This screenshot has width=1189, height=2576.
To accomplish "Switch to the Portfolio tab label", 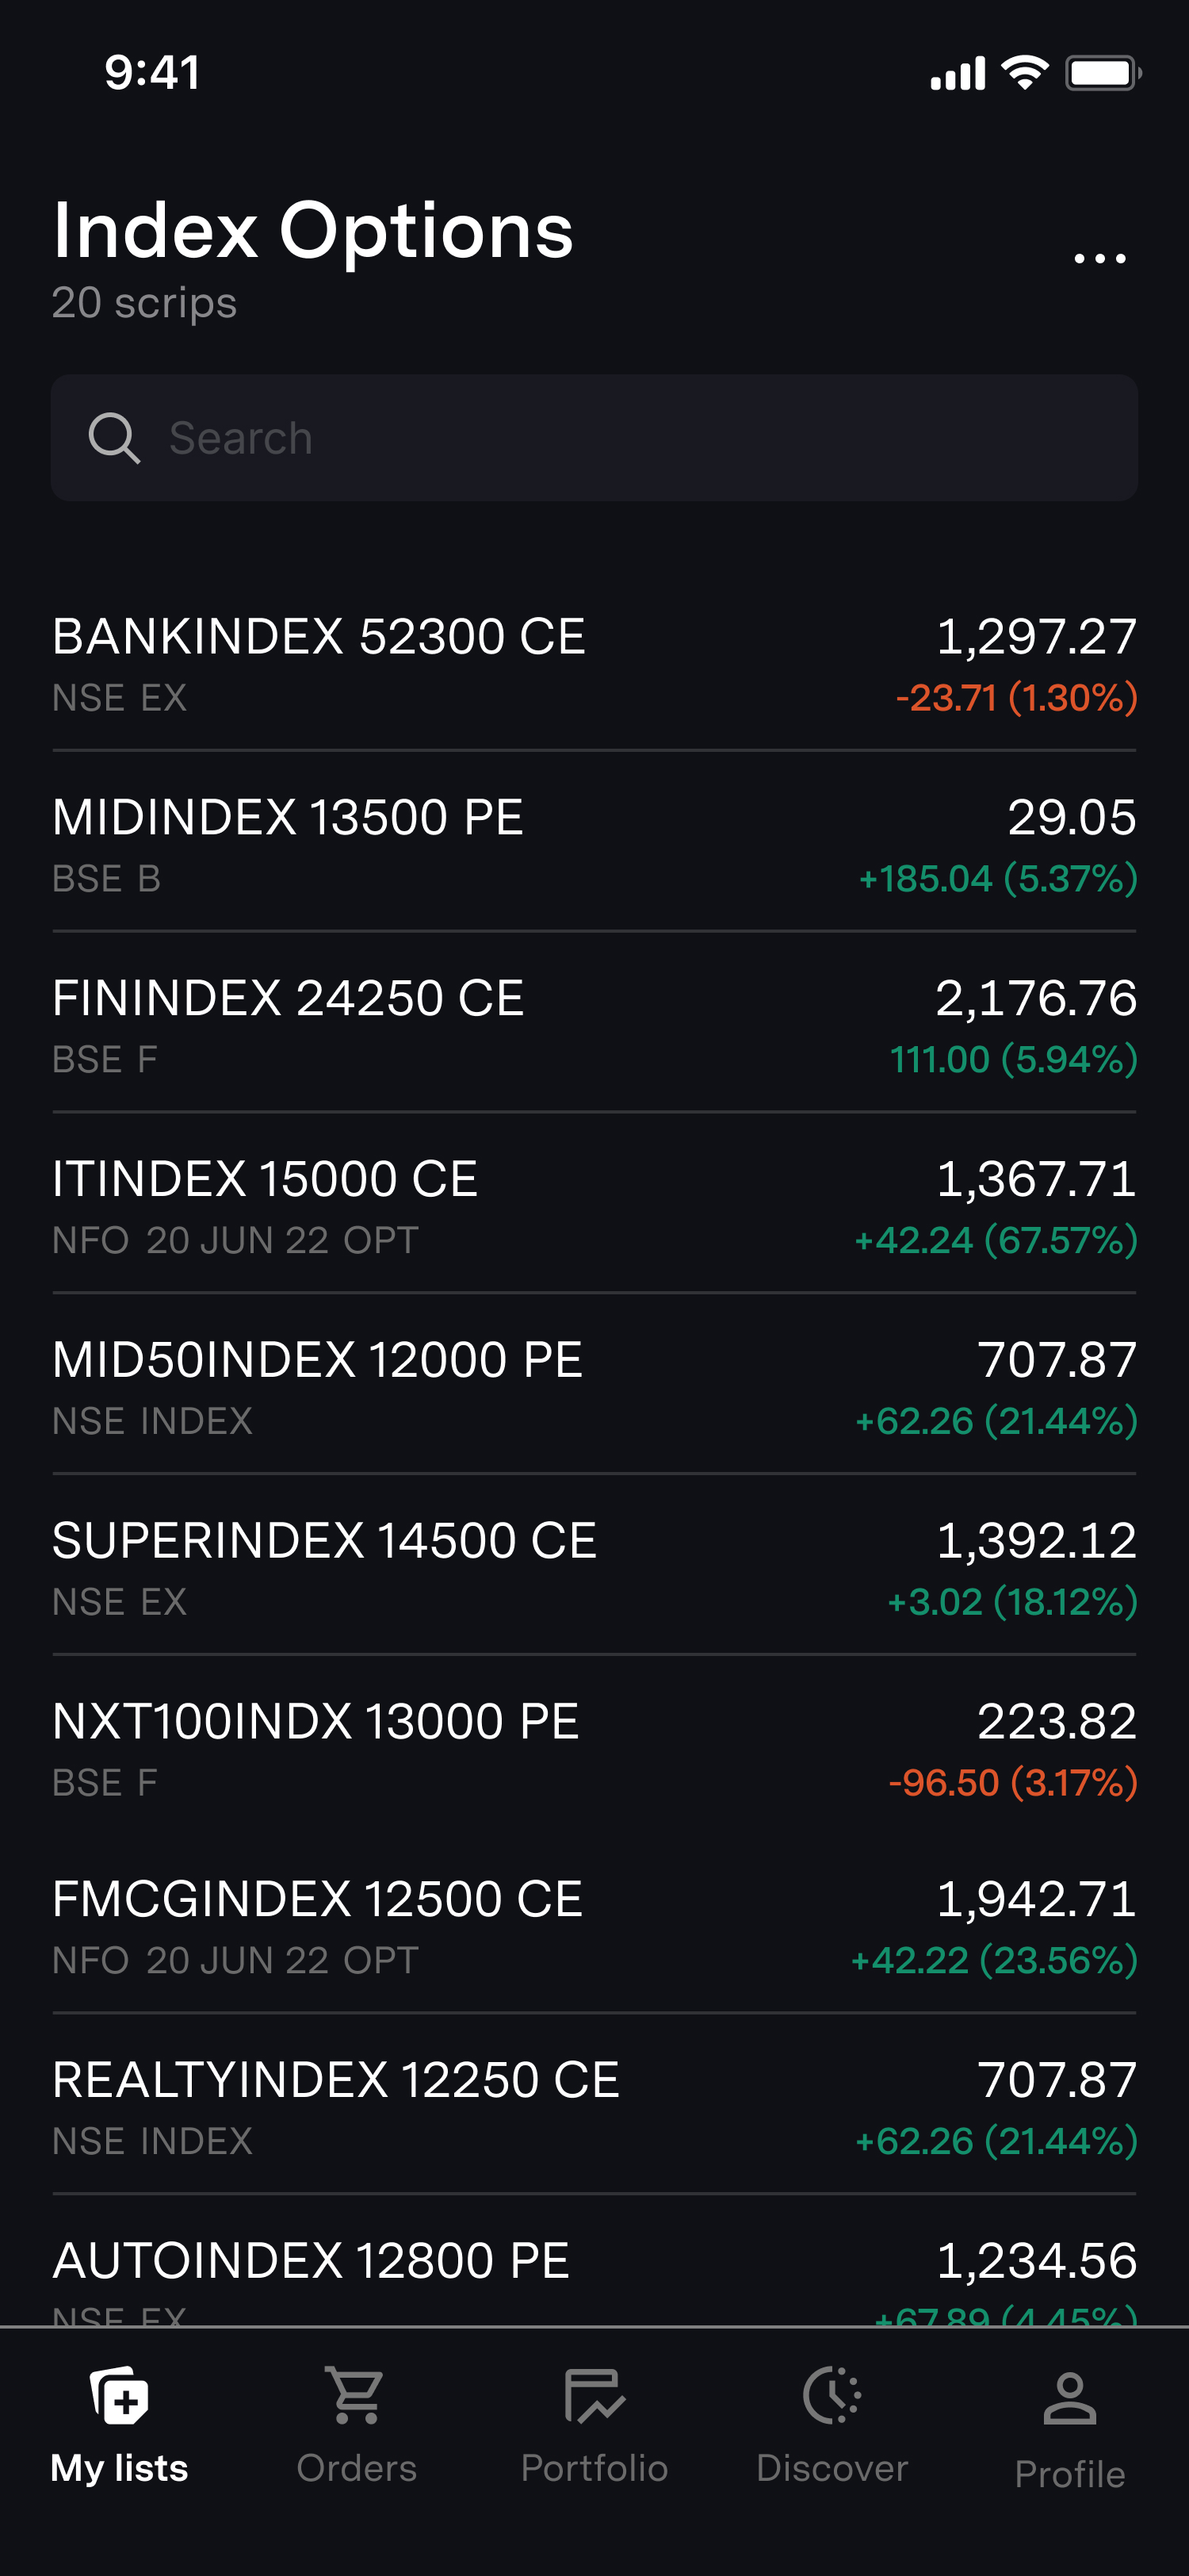I will pyautogui.click(x=594, y=2468).
